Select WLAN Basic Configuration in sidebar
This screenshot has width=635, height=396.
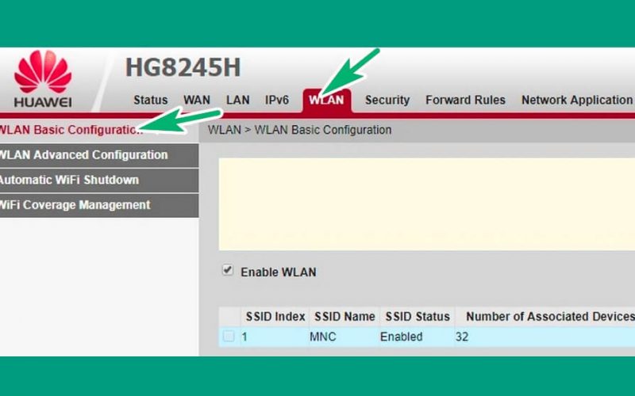click(x=99, y=130)
